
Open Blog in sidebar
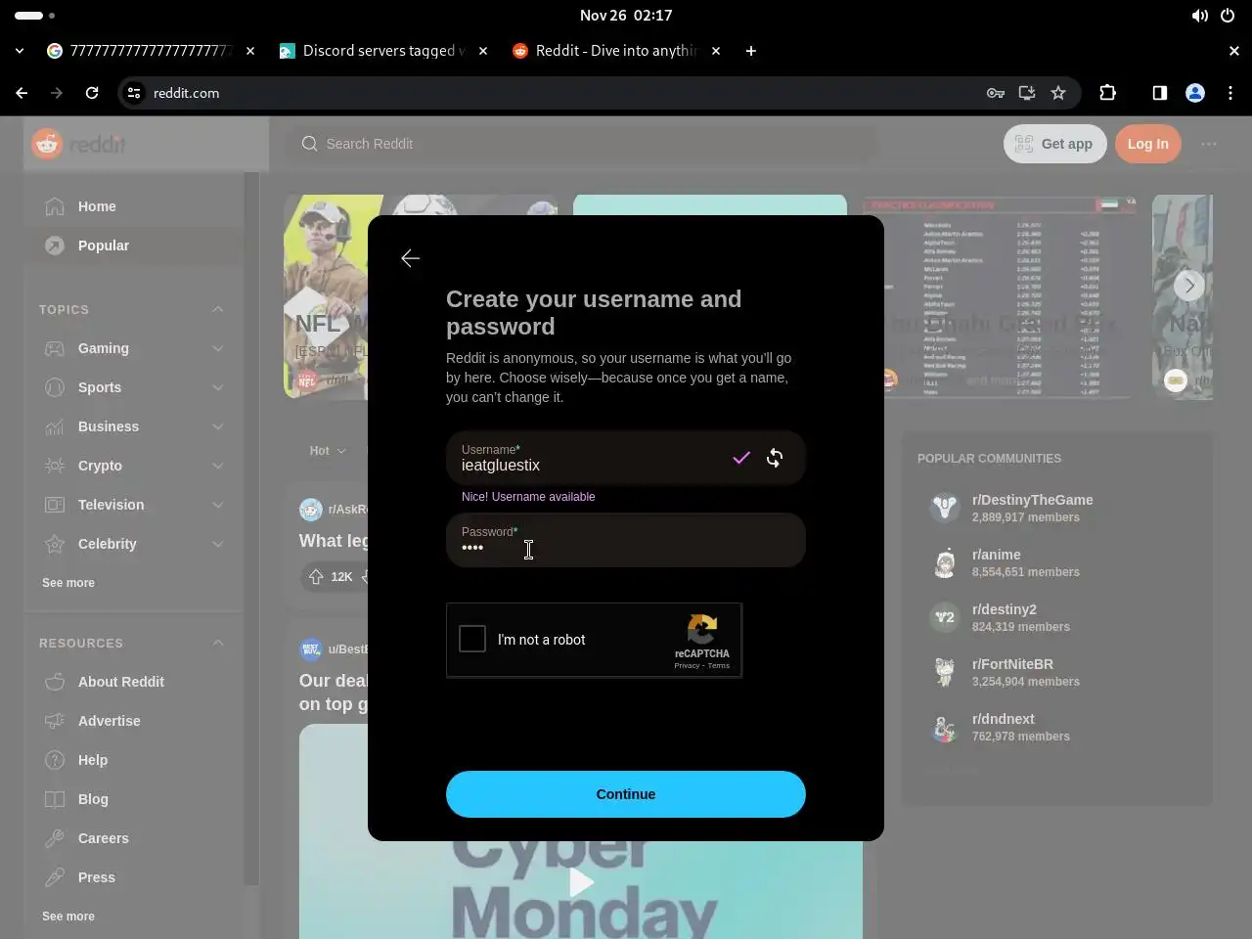click(133, 799)
